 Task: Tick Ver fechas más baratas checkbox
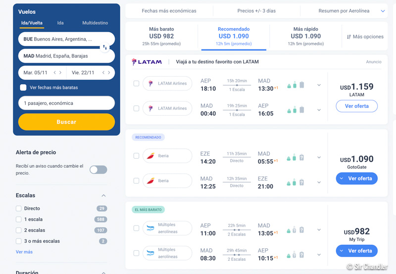23,88
